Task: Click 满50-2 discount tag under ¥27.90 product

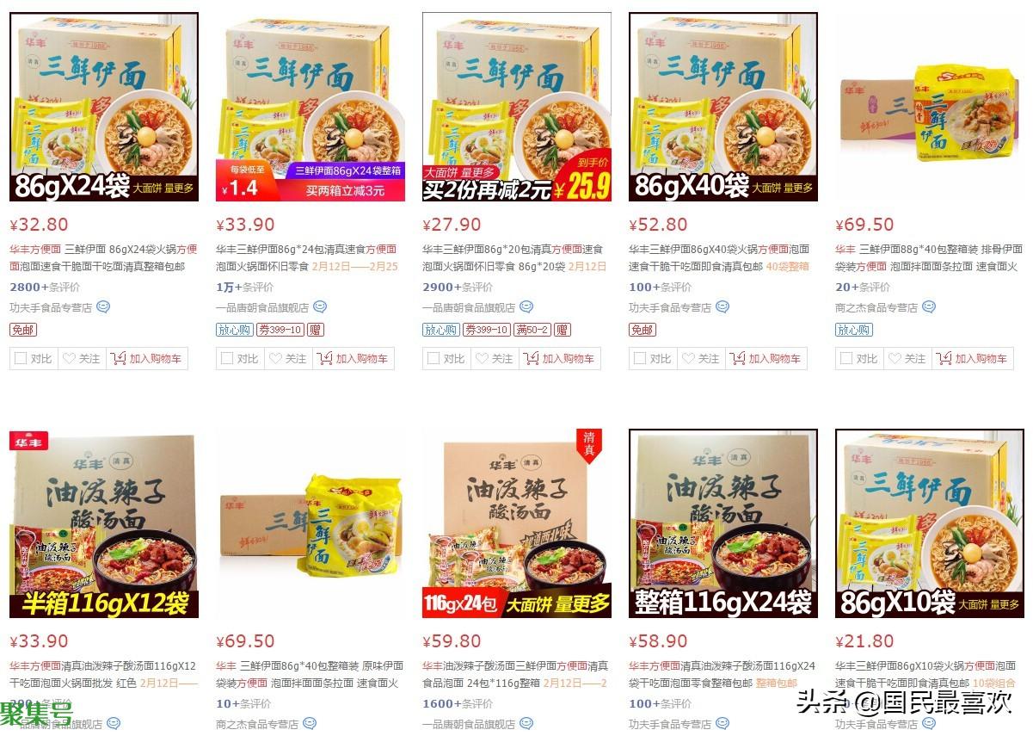Action: [x=532, y=330]
